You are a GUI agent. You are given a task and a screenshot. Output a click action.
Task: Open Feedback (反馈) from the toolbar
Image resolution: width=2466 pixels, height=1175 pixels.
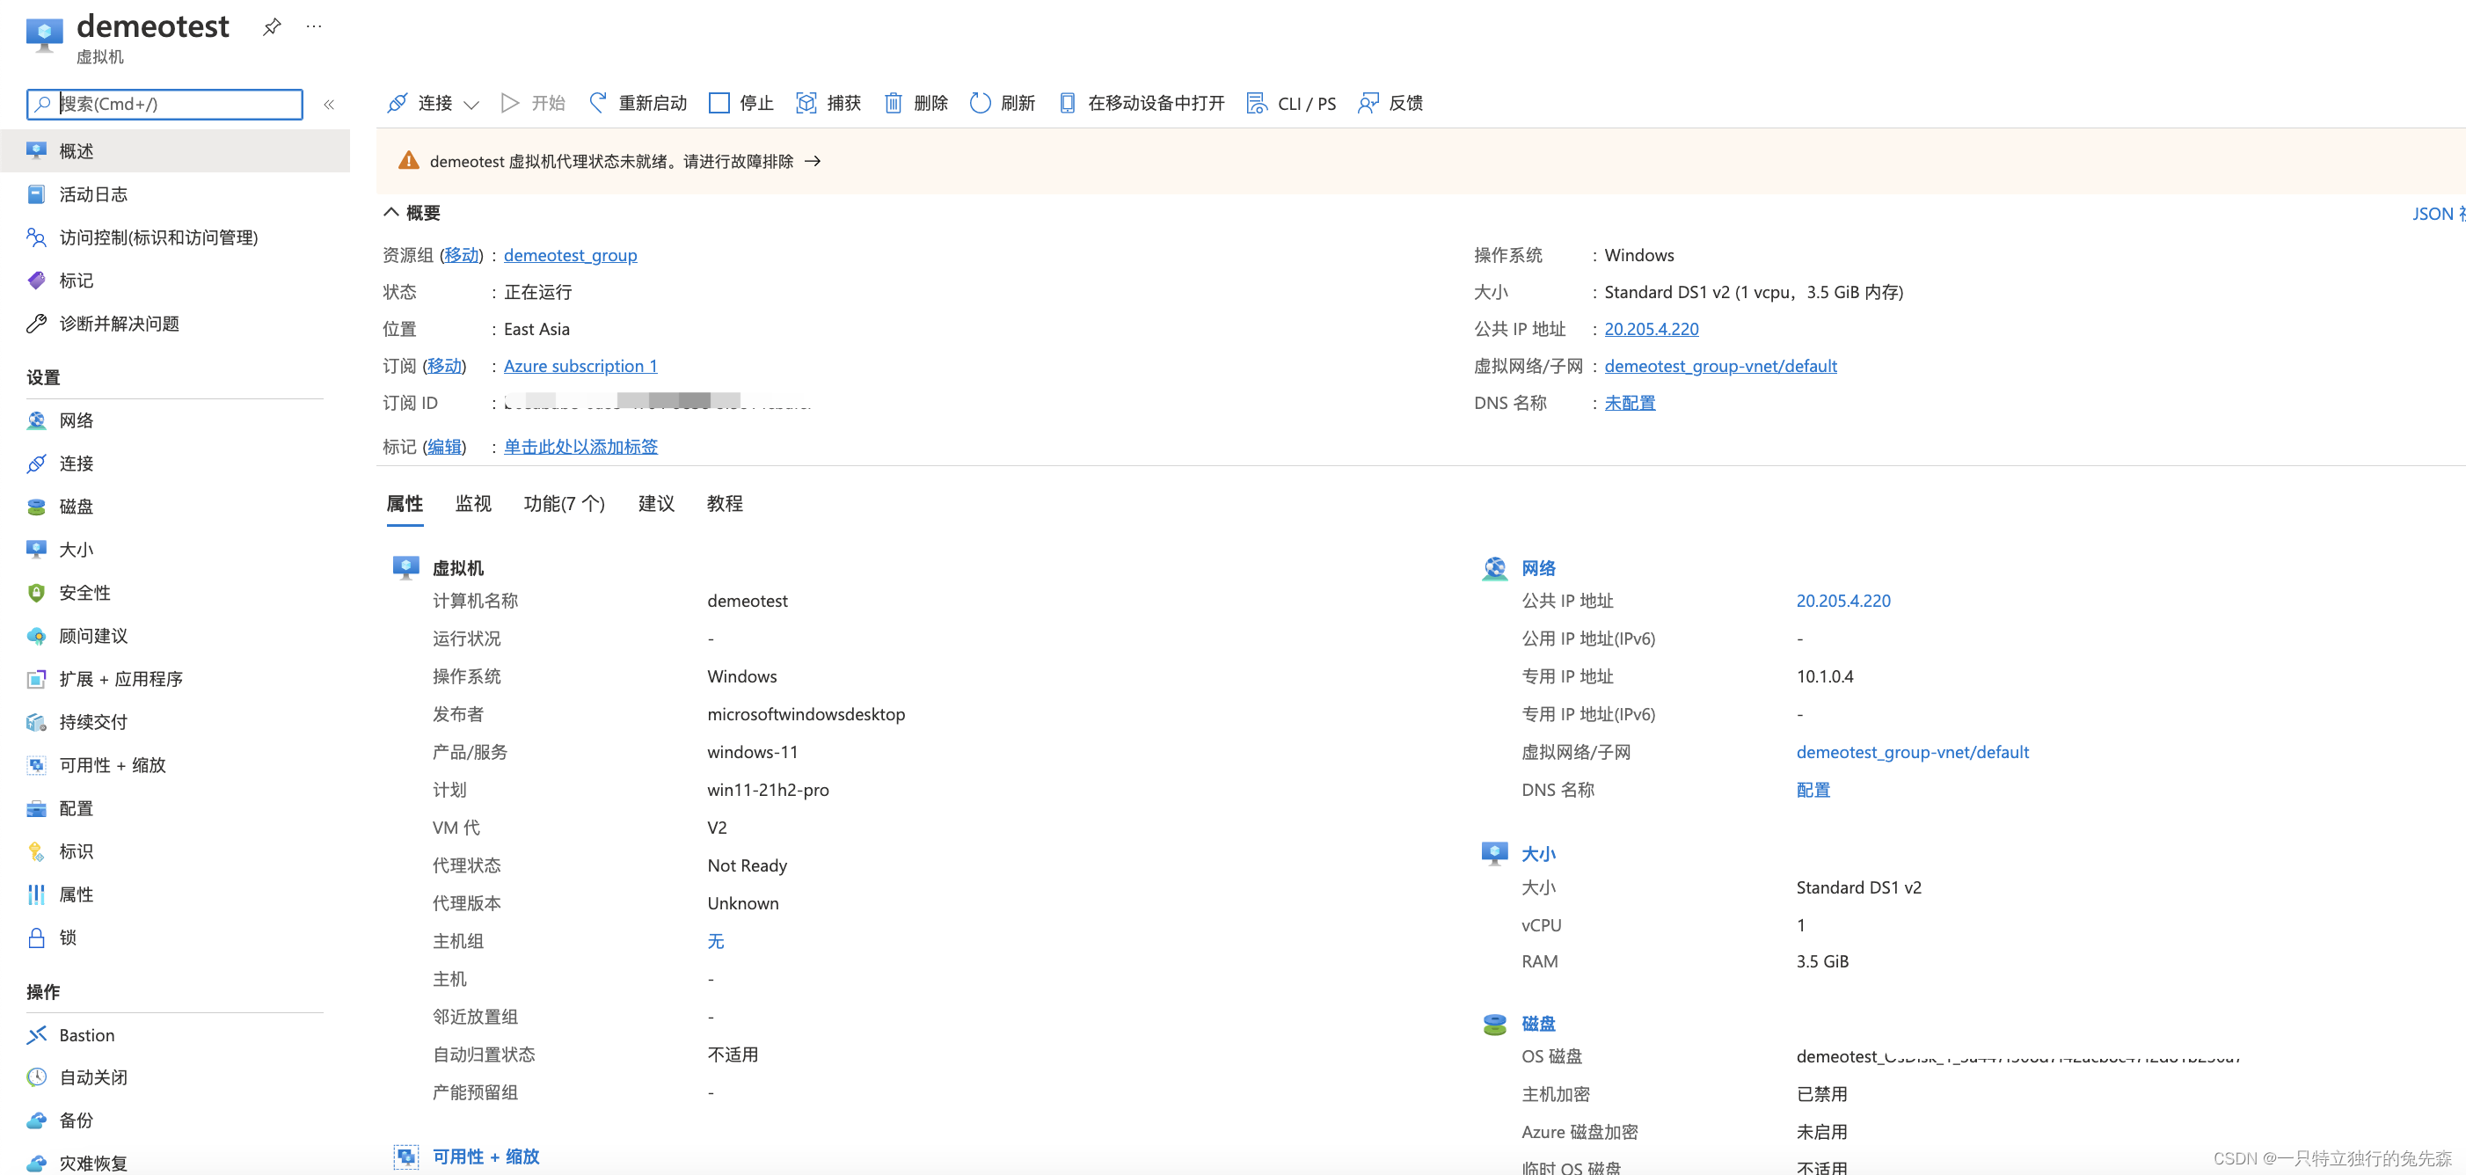pos(1390,103)
